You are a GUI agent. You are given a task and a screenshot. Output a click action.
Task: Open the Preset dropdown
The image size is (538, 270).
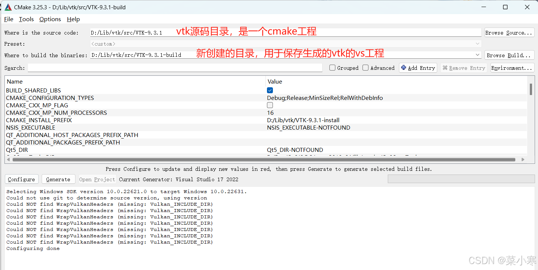coord(478,43)
